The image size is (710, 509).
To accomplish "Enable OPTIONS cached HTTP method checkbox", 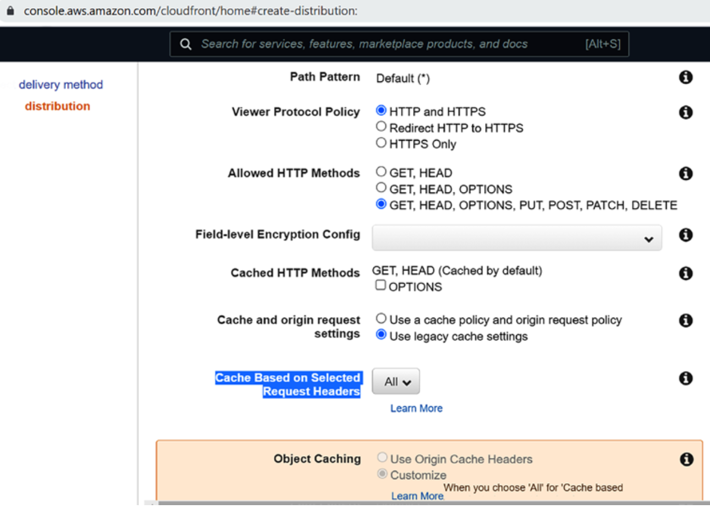I will point(381,285).
